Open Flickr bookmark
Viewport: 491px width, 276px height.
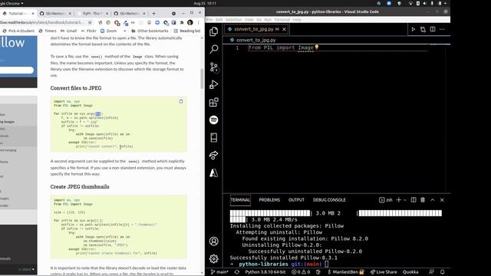tap(89, 31)
